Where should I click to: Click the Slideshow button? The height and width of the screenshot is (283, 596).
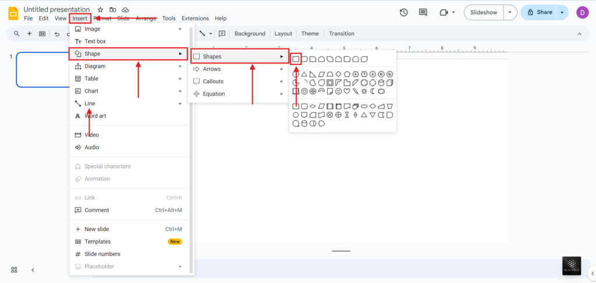484,12
